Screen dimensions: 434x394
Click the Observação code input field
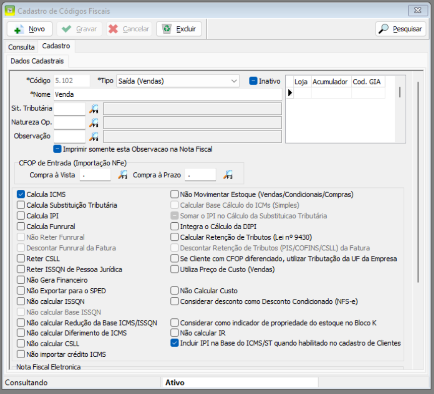point(70,137)
